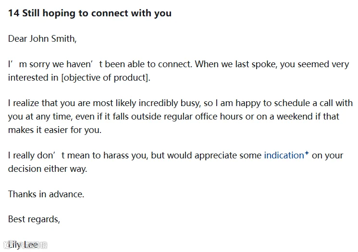Click the line starting "I realize that you are"

[x=180, y=103]
